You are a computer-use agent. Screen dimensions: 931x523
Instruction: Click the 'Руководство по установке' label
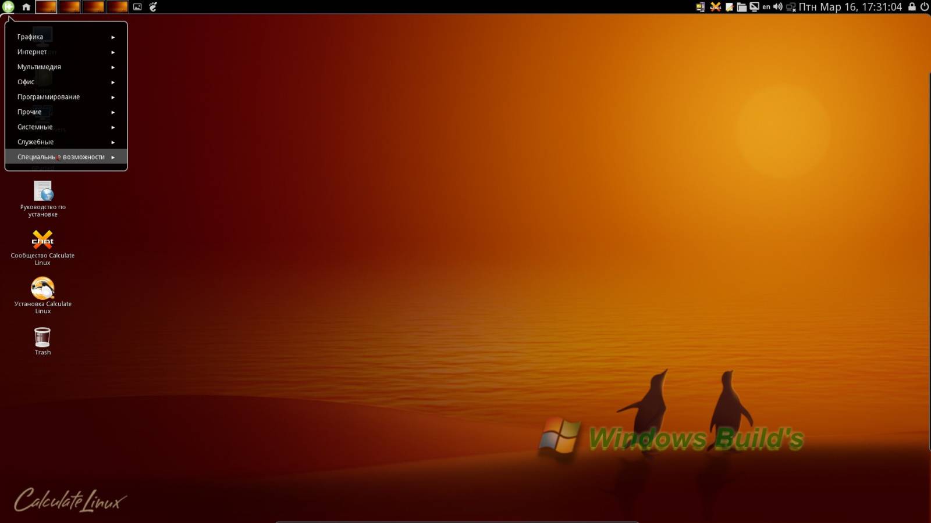pos(43,210)
